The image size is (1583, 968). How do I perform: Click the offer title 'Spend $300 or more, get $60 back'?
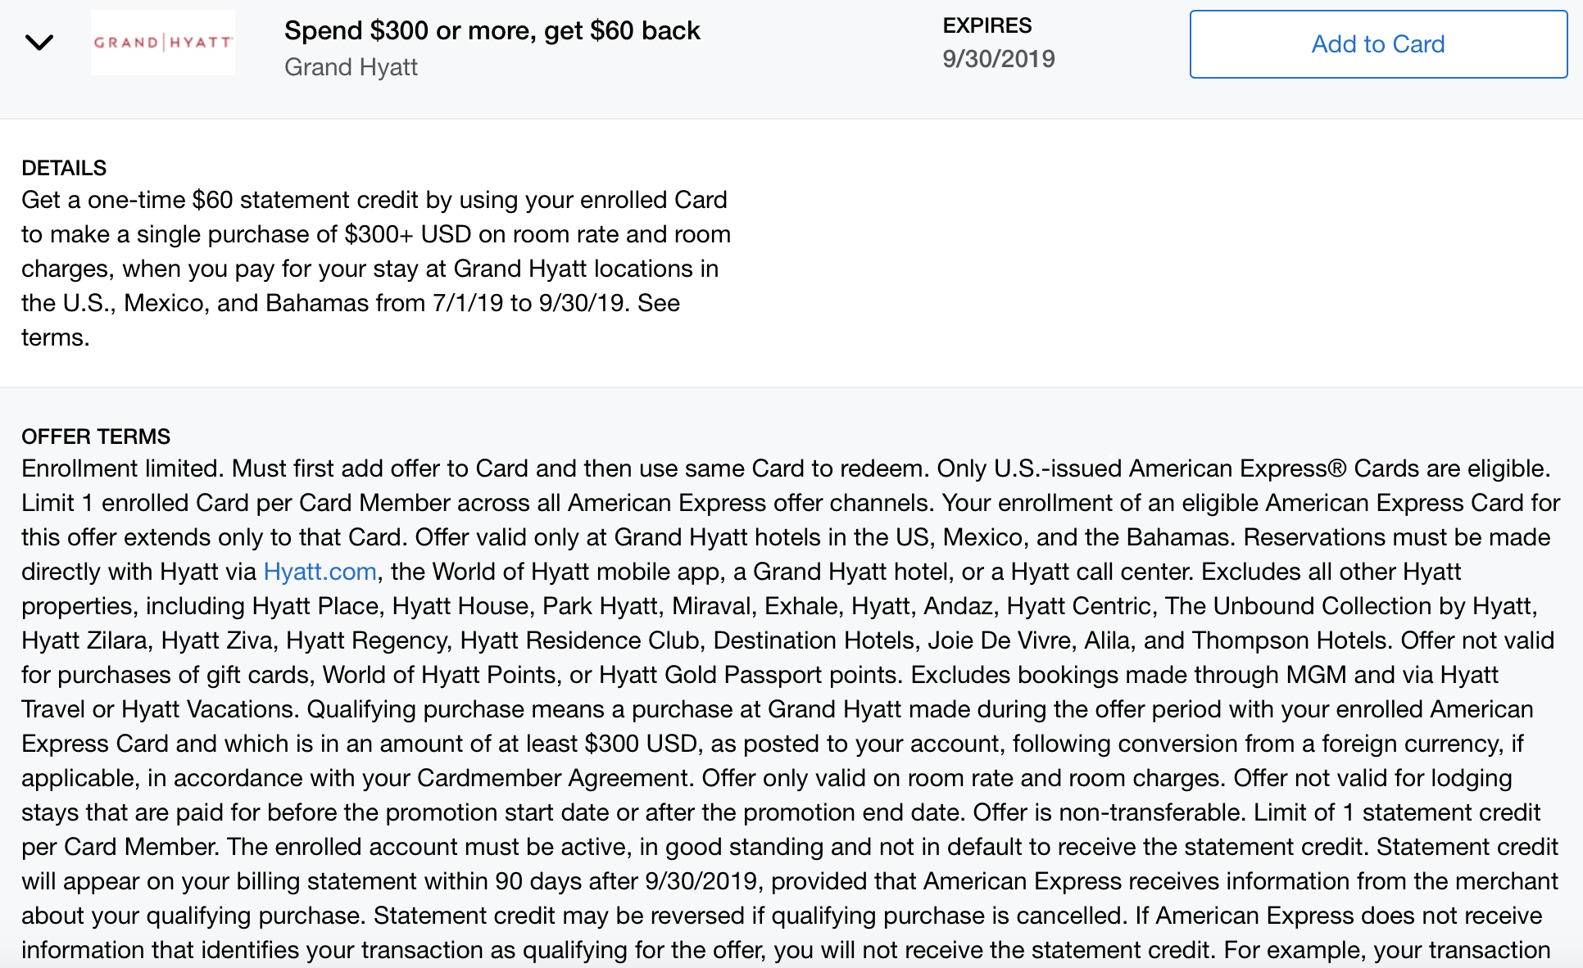click(492, 31)
